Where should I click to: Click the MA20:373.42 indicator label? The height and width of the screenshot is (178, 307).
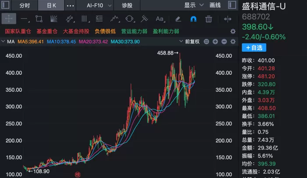coord(93,42)
